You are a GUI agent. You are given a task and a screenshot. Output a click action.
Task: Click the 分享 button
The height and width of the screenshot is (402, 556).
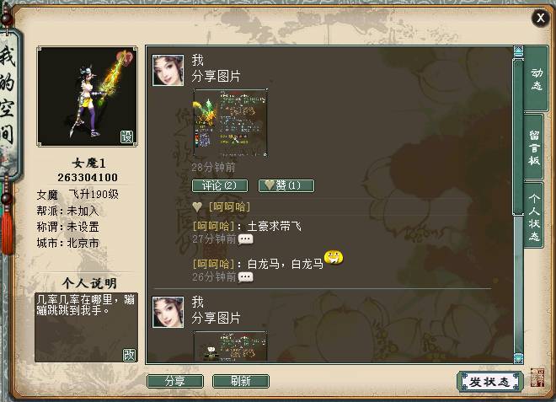click(175, 381)
